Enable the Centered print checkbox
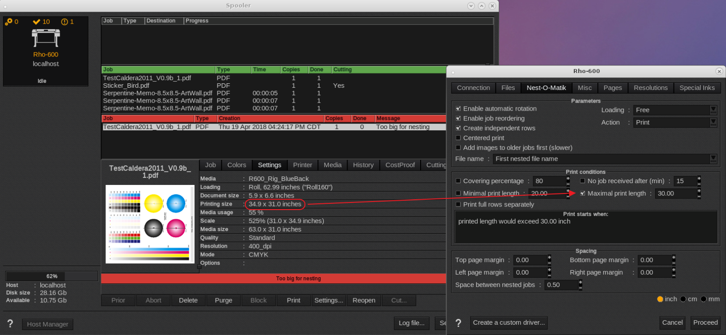The height and width of the screenshot is (335, 726). pos(458,138)
